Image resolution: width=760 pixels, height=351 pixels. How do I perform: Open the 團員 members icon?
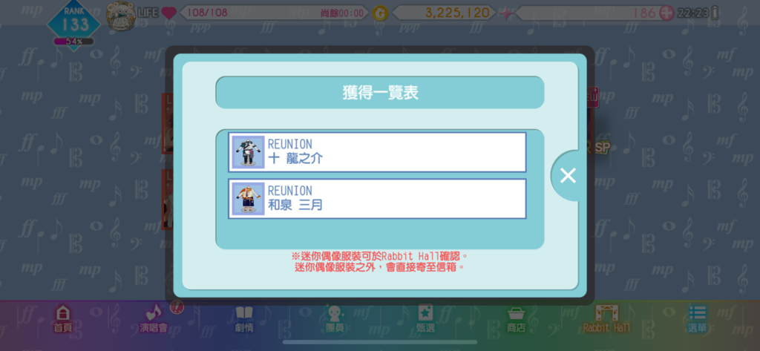click(335, 319)
